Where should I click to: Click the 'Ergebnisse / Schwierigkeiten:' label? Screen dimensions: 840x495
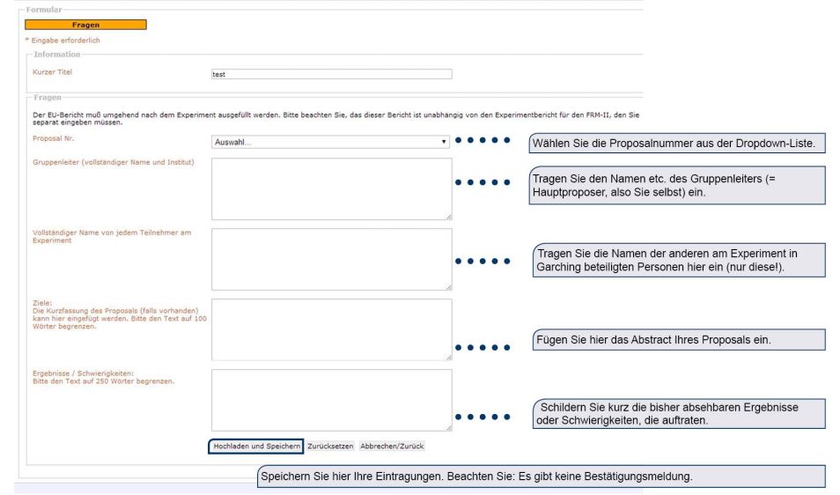(x=83, y=373)
